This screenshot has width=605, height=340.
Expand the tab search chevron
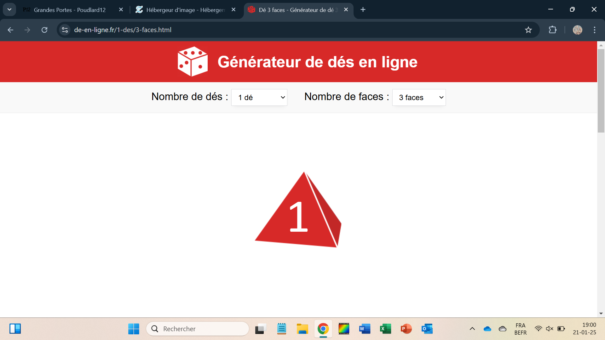pyautogui.click(x=9, y=9)
